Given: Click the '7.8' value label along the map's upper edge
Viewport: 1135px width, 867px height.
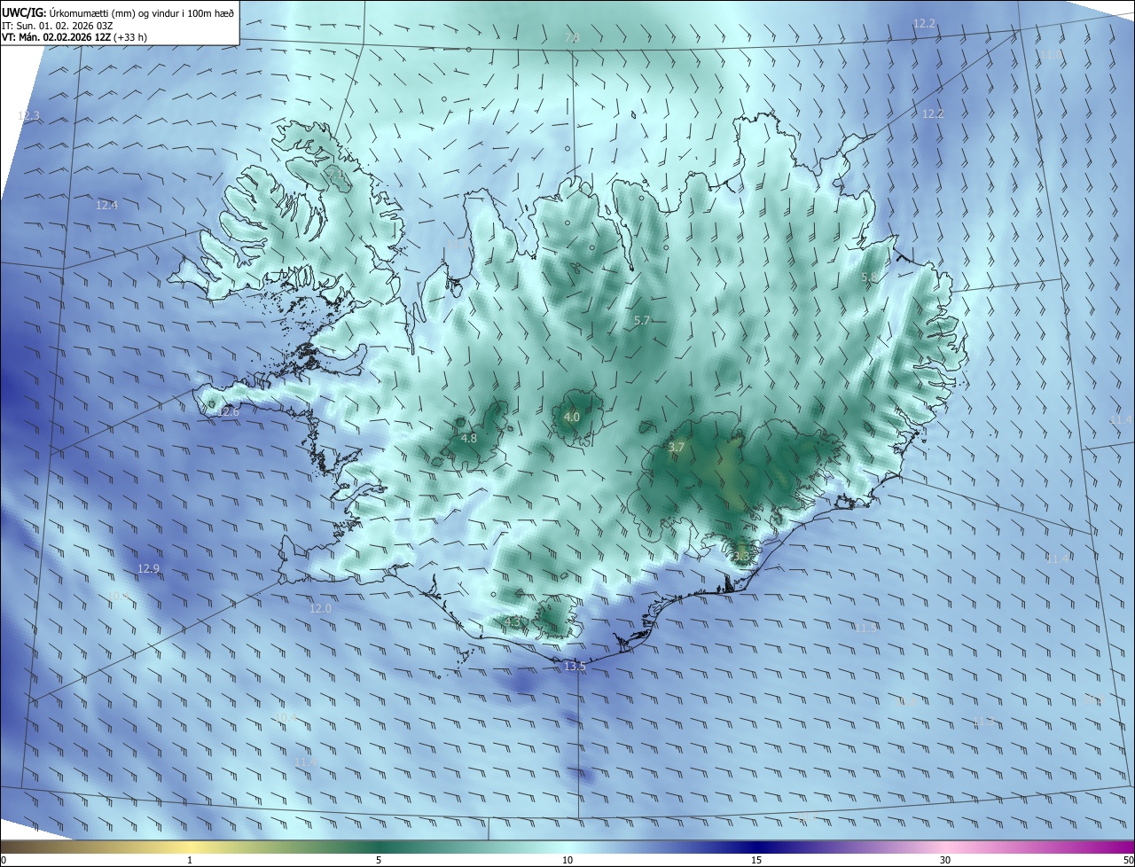Looking at the screenshot, I should pyautogui.click(x=572, y=37).
